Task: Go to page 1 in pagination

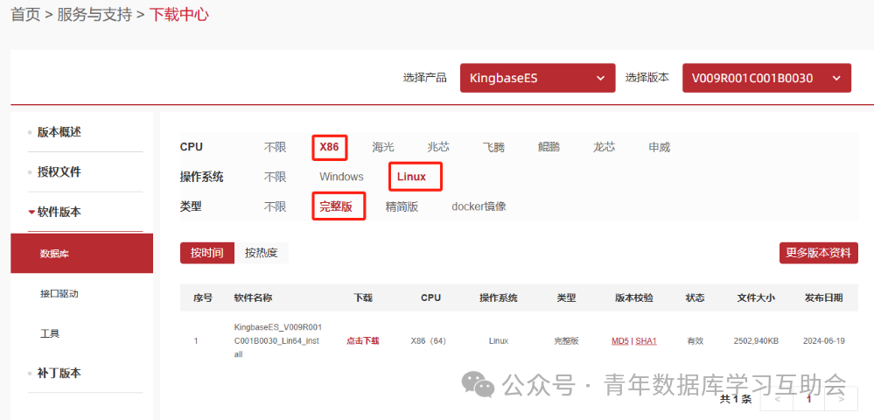Action: (808, 399)
